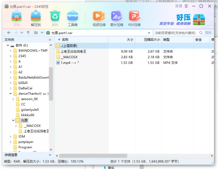Click the folder tree vertical scrollbar thumb
218x169 pixels.
coord(51,84)
